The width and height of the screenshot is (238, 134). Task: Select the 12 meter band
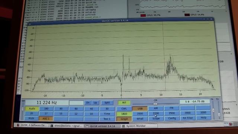point(76,114)
